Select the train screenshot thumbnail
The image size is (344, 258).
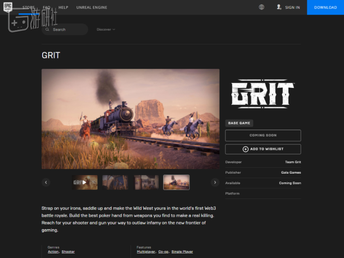tap(177, 182)
